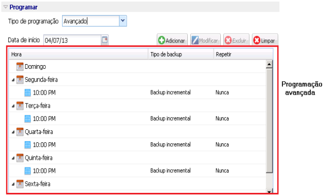Click the schedule icon under Quarta-feira
Screen dimensions: 332x196
(x=27, y=145)
